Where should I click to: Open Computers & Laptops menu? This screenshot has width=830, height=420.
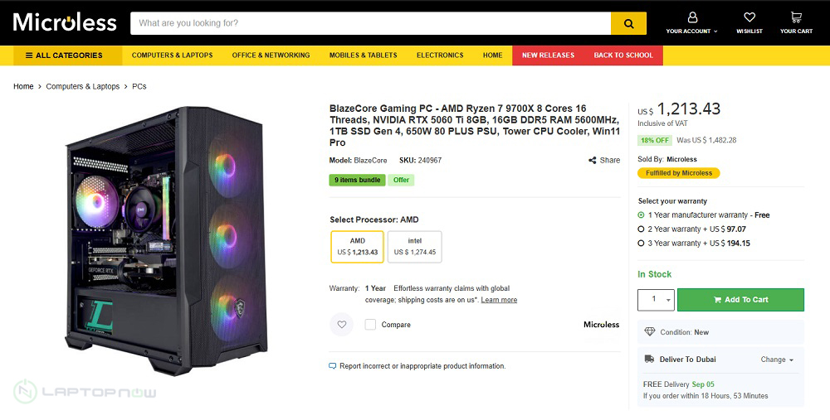(172, 56)
